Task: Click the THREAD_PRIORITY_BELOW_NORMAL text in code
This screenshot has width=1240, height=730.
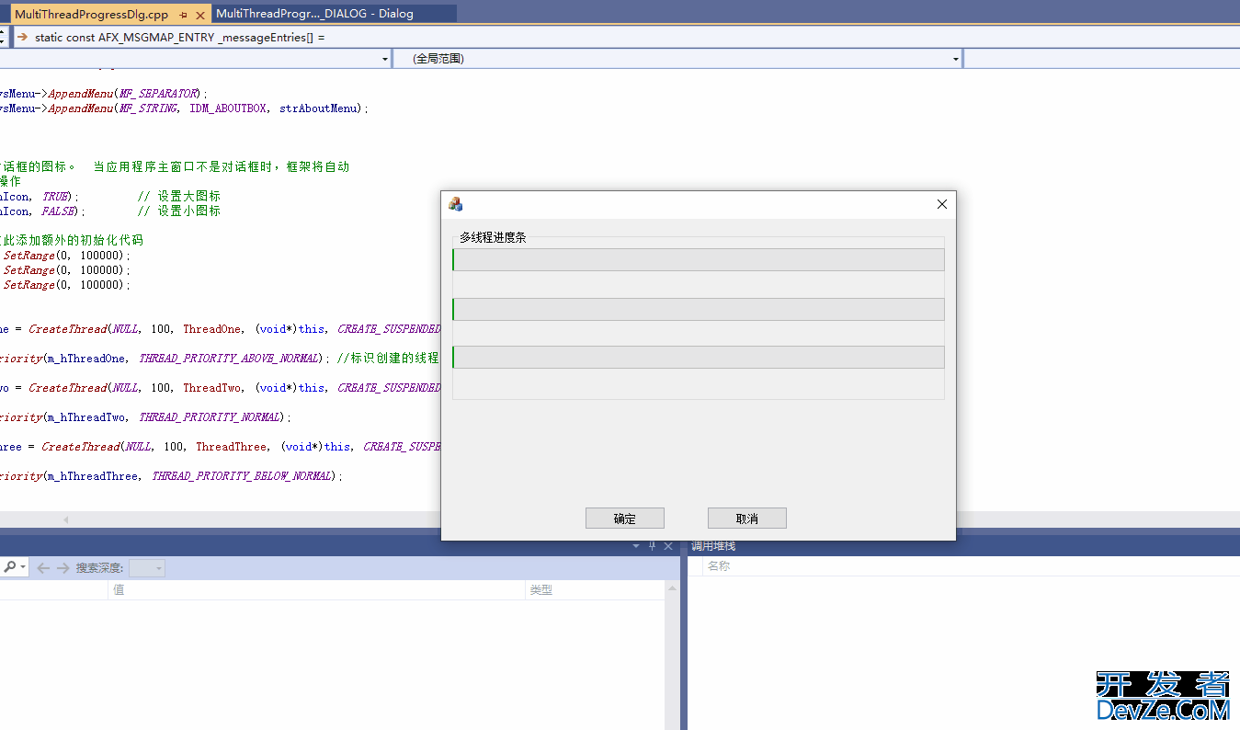Action: 244,476
